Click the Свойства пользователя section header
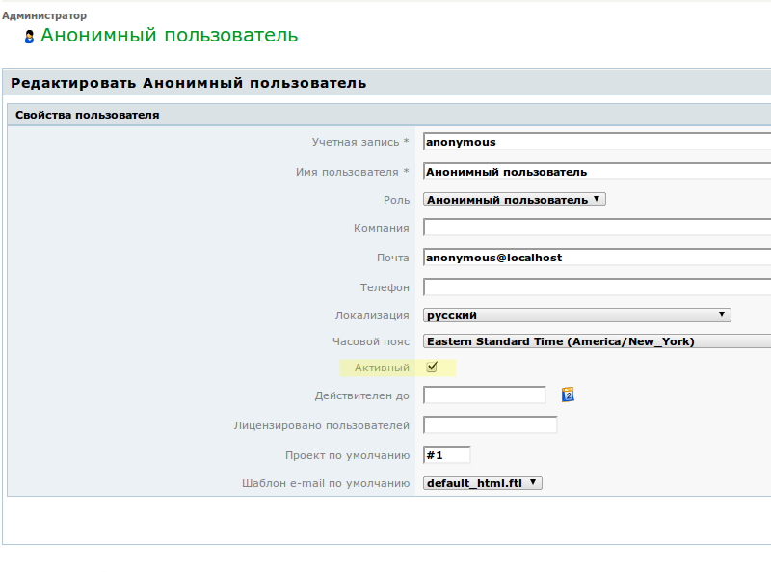 pyautogui.click(x=88, y=115)
